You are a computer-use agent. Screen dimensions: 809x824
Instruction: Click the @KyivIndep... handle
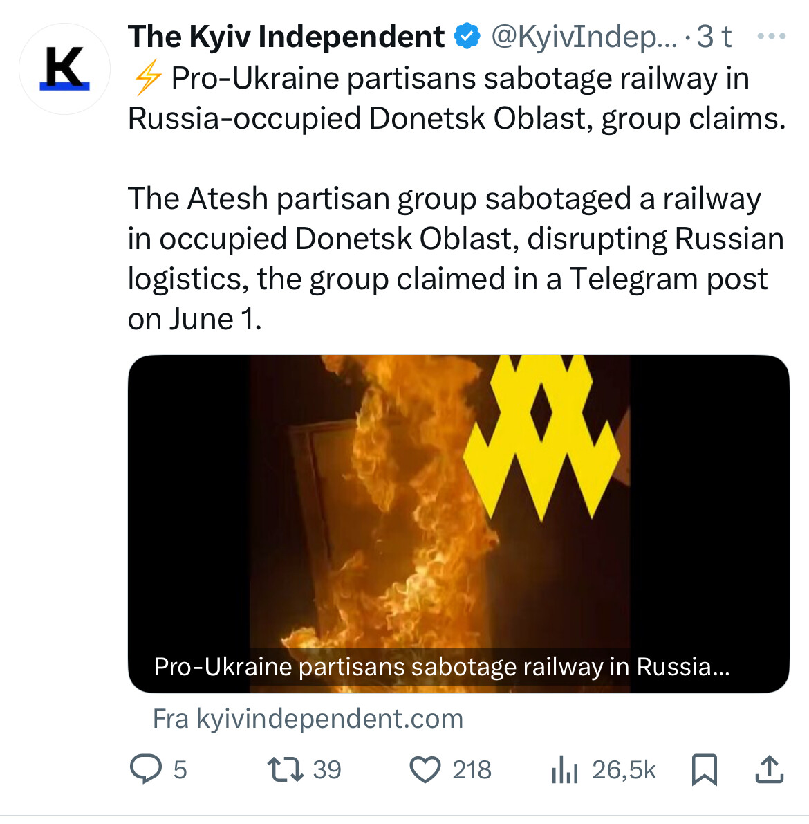pyautogui.click(x=584, y=36)
